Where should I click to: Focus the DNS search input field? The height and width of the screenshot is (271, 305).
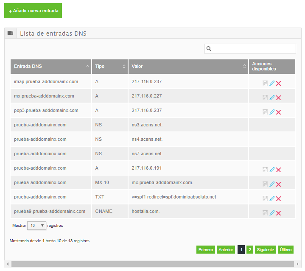point(250,49)
